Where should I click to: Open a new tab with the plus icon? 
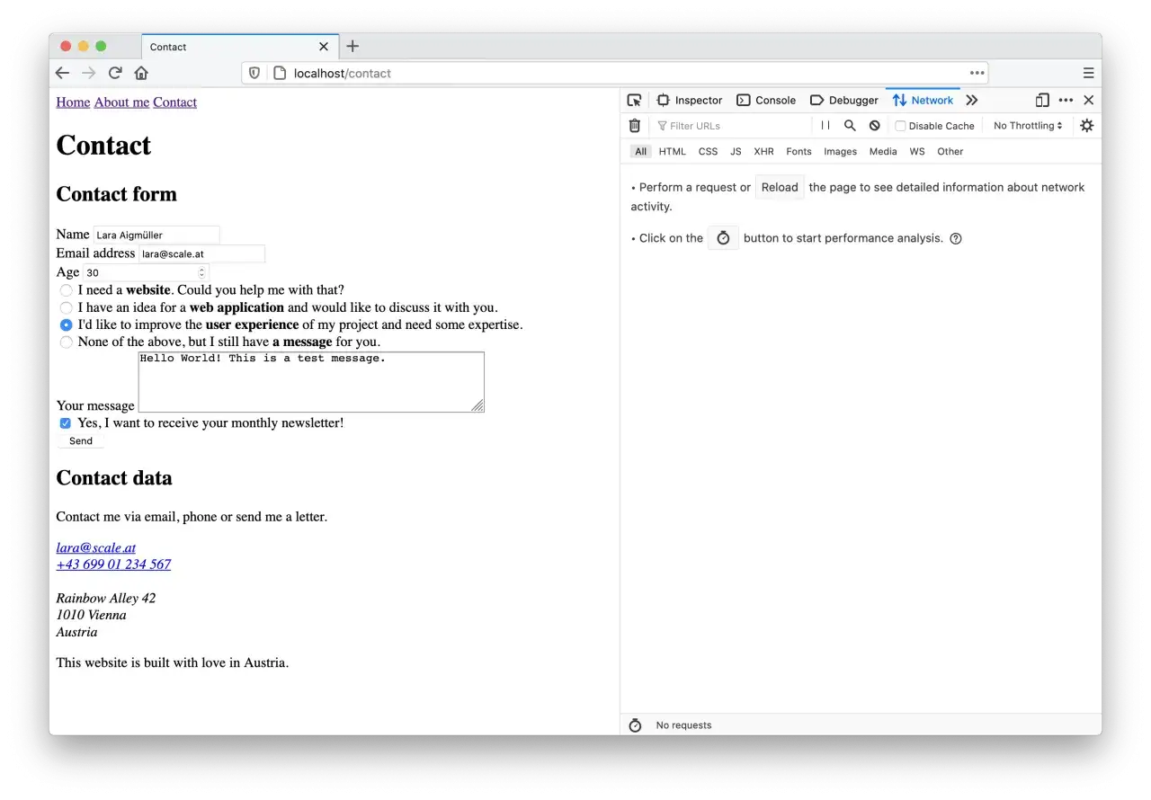352,46
